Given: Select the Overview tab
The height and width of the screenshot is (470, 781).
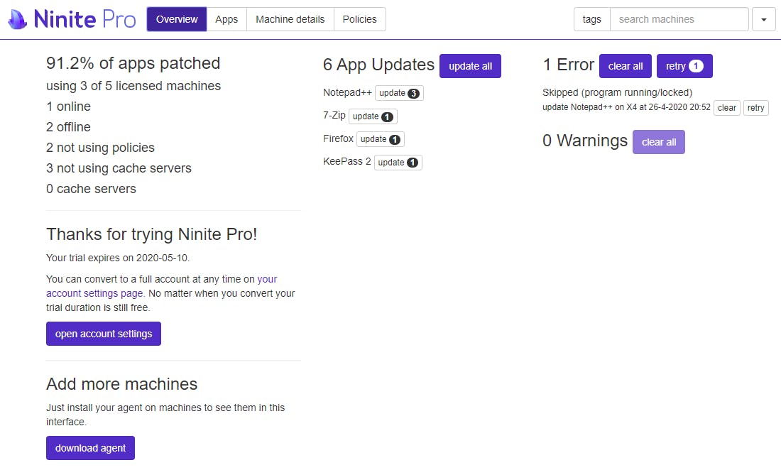Looking at the screenshot, I should [177, 19].
